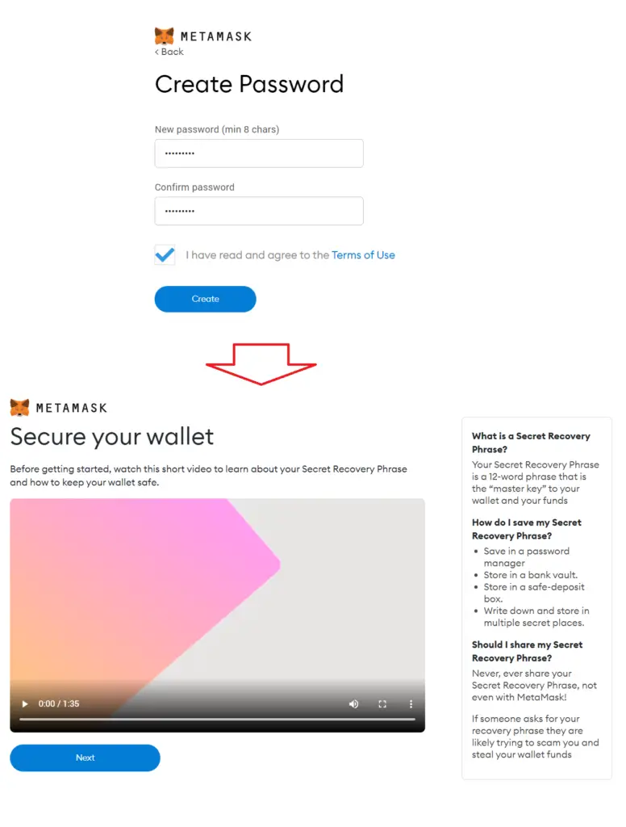Click the MetaMask fox logo above Secure your wallet
This screenshot has height=827, width=626.
tap(19, 408)
